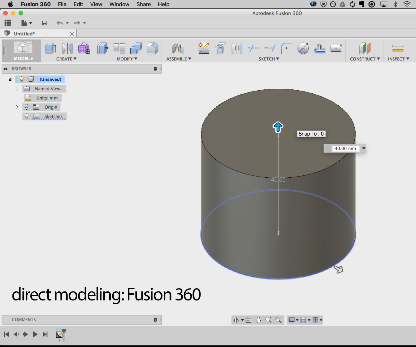Activate the Pan tool in the navigation bar

point(259,320)
